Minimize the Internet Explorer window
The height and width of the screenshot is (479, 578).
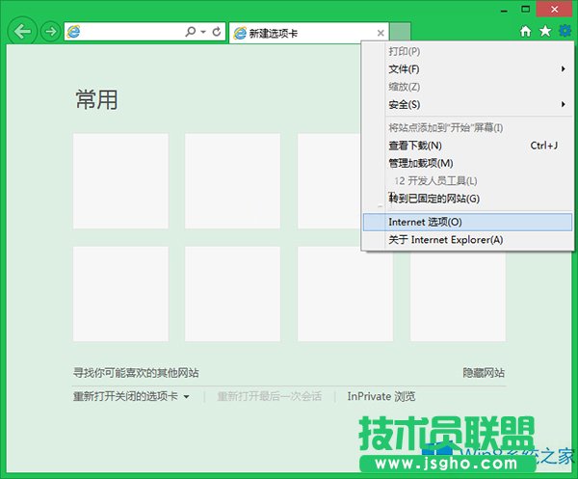coord(504,10)
